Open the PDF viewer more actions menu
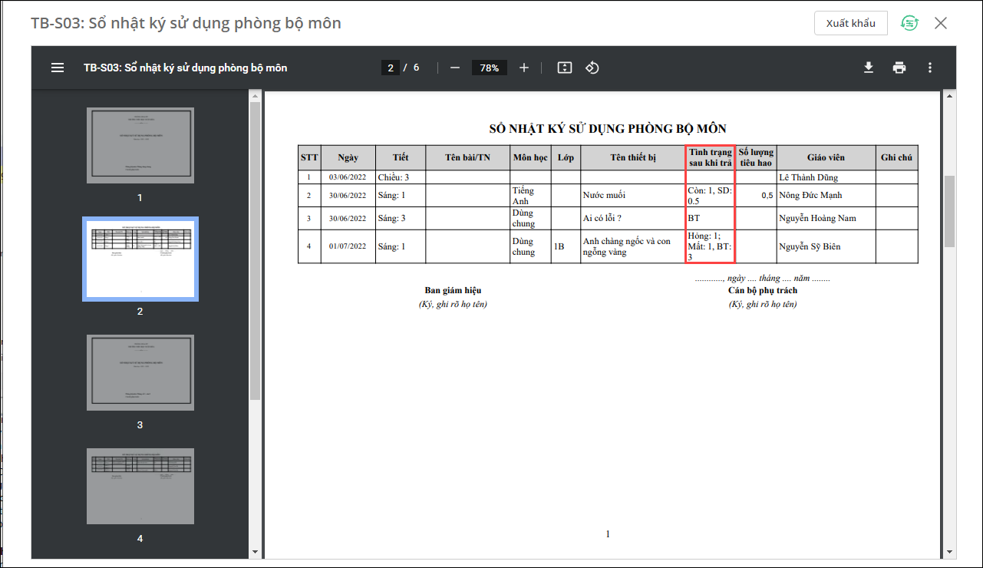 [930, 68]
